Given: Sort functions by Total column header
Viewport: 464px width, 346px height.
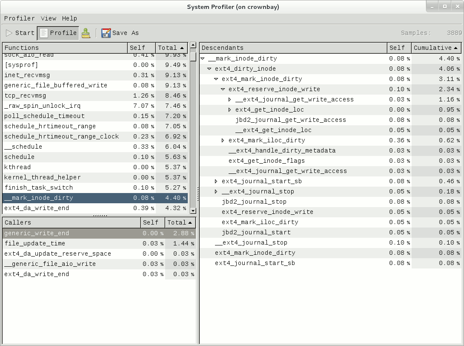Looking at the screenshot, I should click(171, 48).
